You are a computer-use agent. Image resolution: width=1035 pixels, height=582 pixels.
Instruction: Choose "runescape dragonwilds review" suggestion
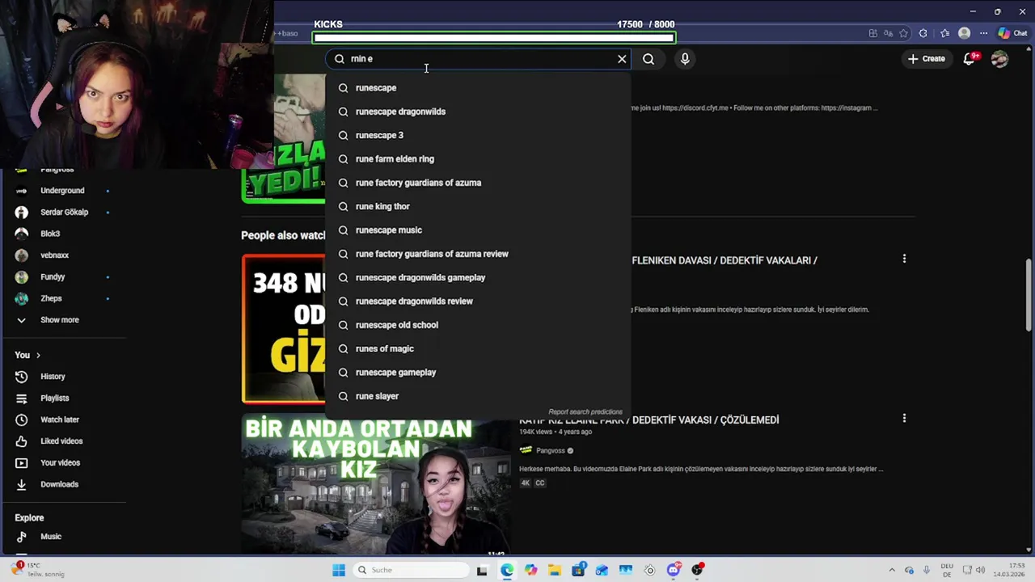[x=478, y=302]
